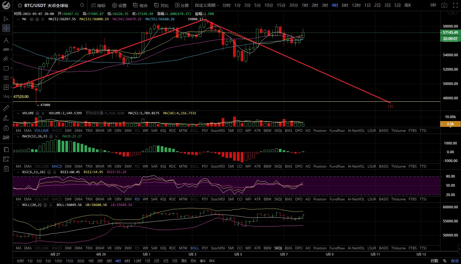Click the 对比 compare button
This screenshot has height=264, width=461.
click(x=162, y=5)
